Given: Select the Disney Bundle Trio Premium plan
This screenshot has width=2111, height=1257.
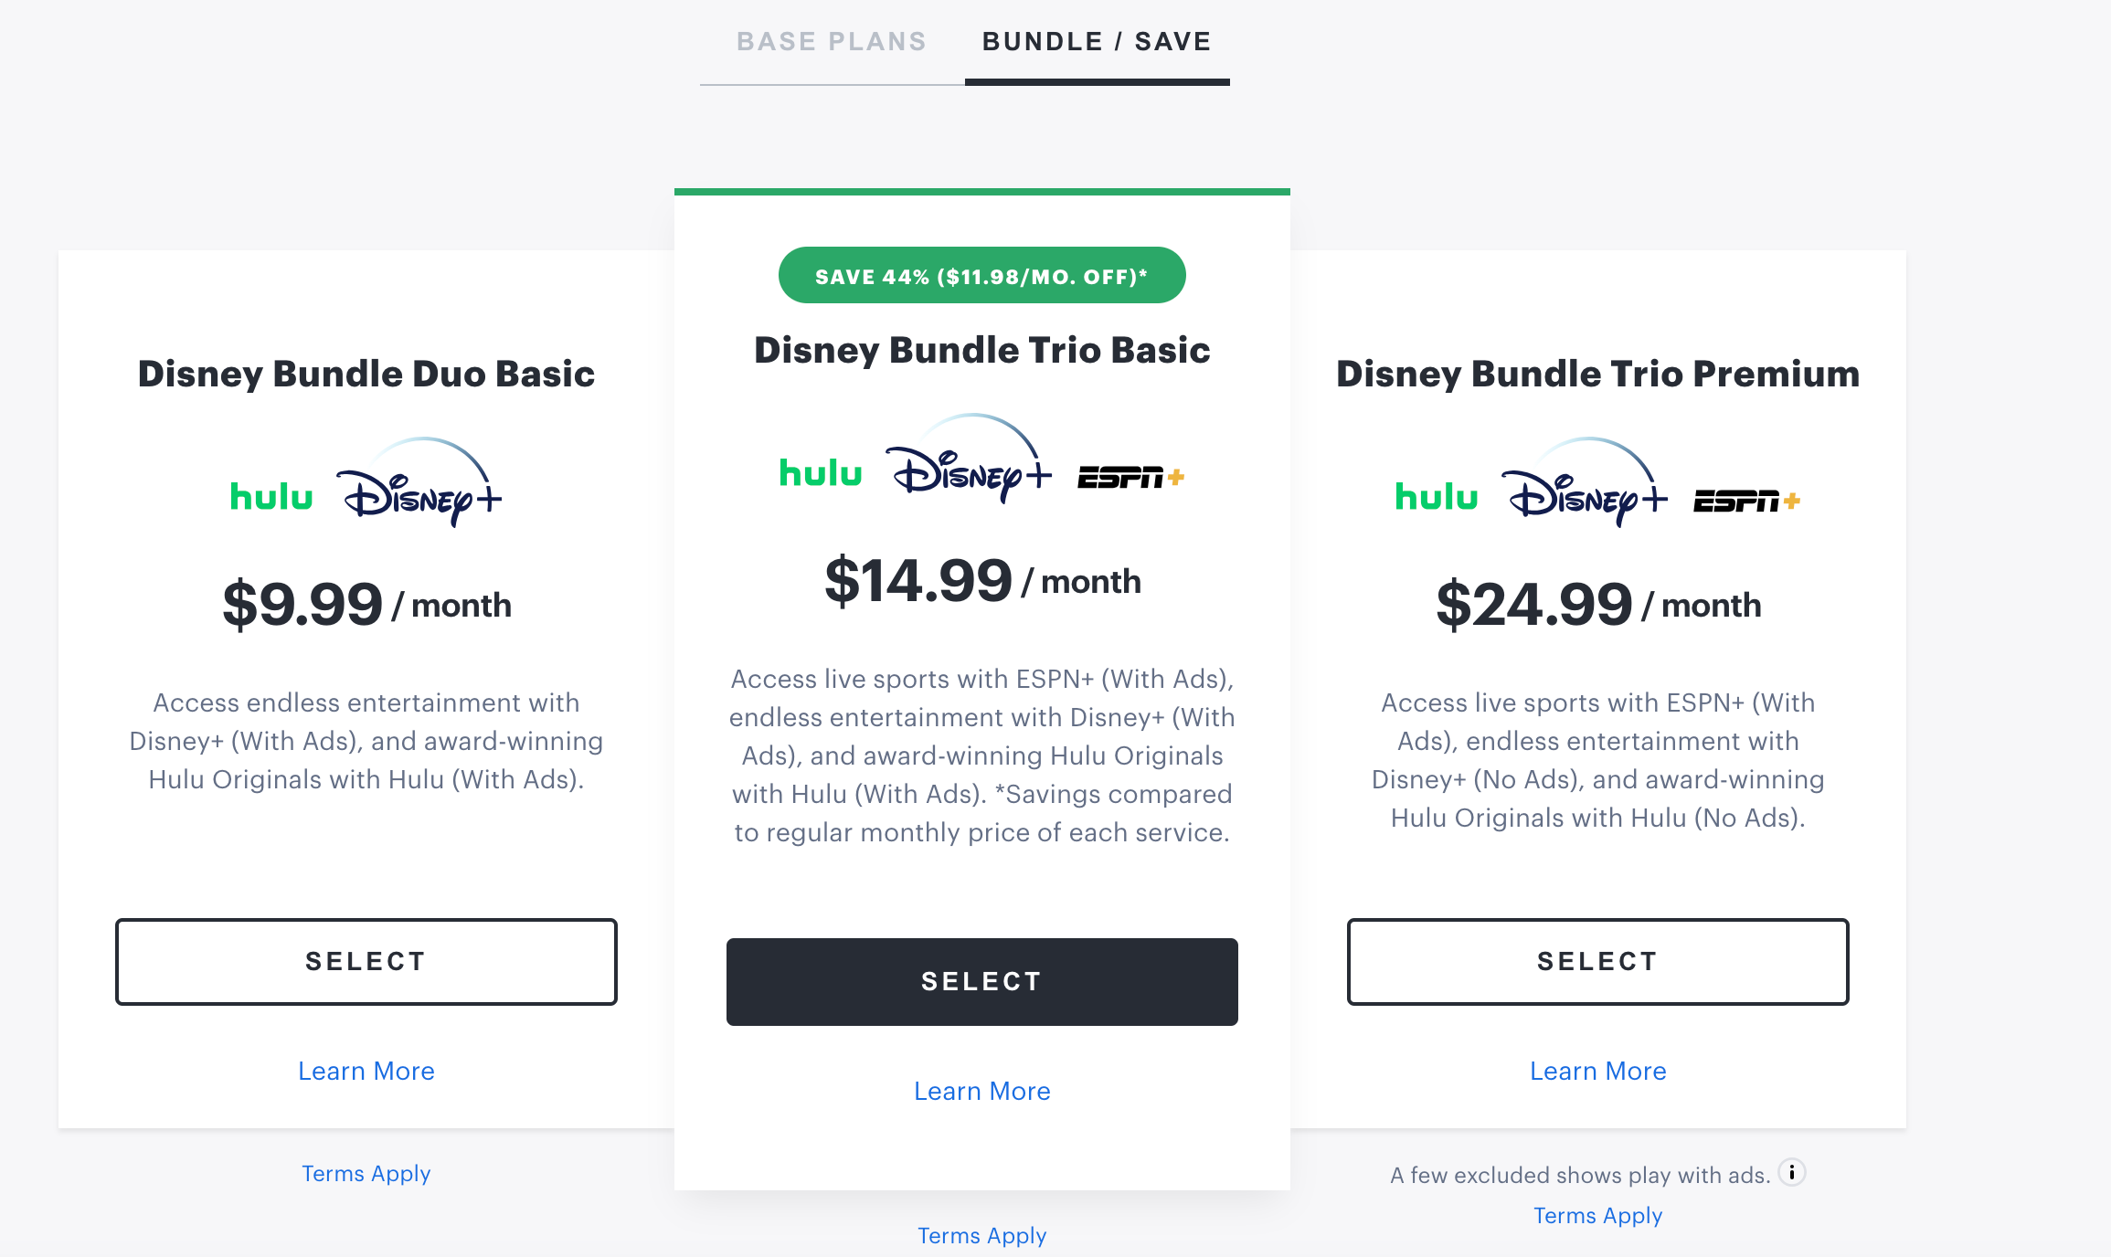Looking at the screenshot, I should [x=1599, y=957].
